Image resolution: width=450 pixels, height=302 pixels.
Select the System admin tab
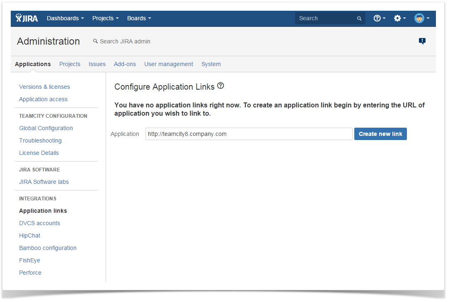(x=211, y=64)
